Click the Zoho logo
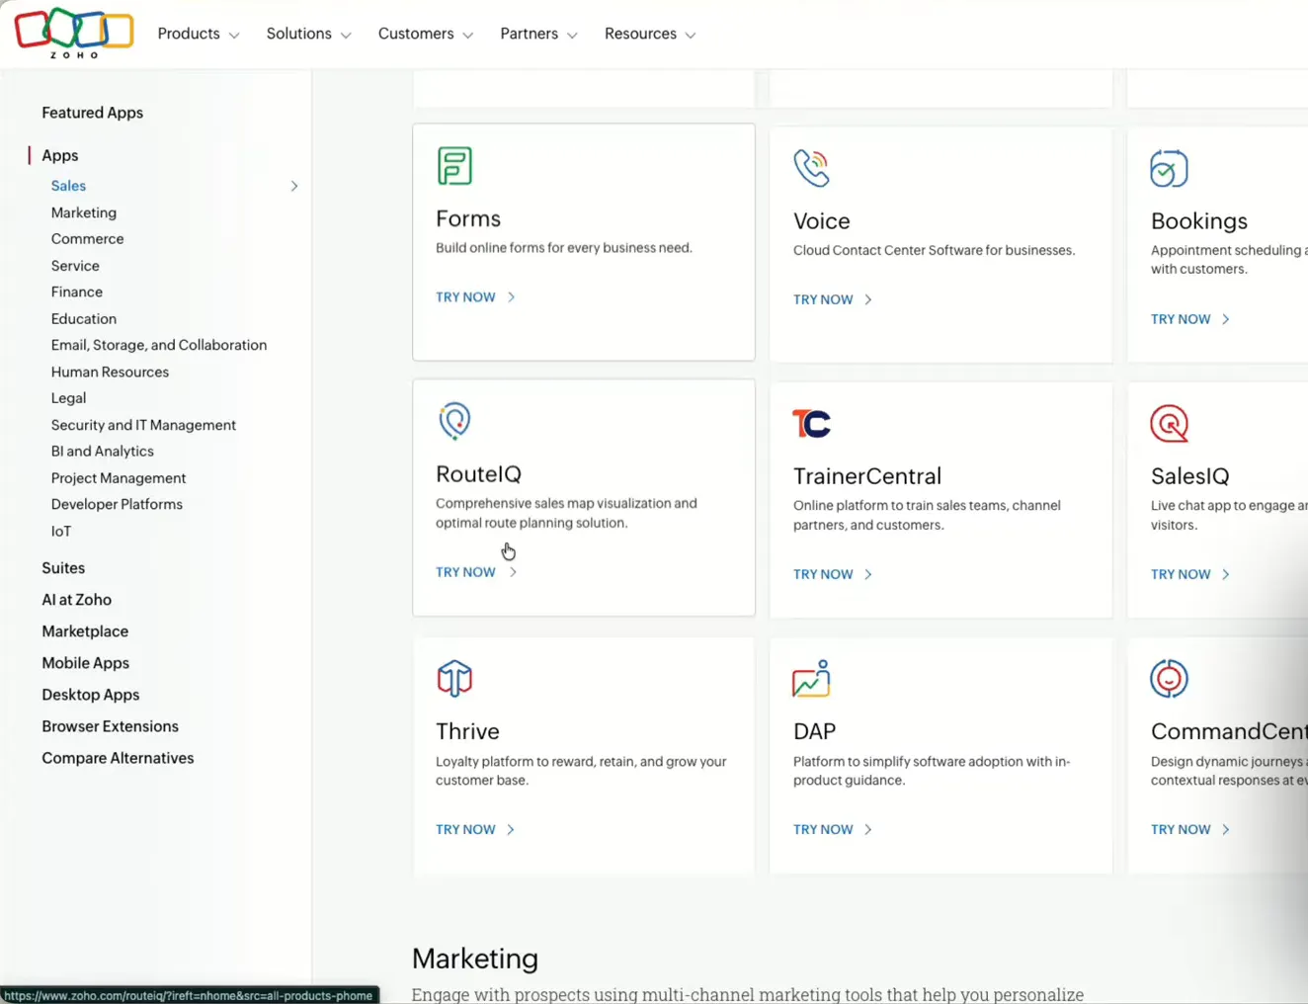 [74, 33]
